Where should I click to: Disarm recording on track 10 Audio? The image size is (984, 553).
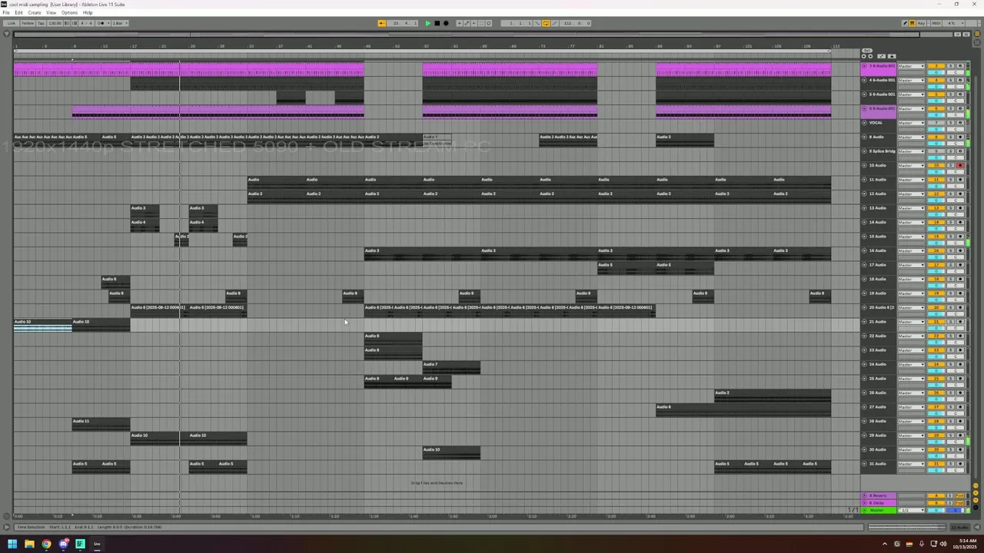[x=960, y=165]
